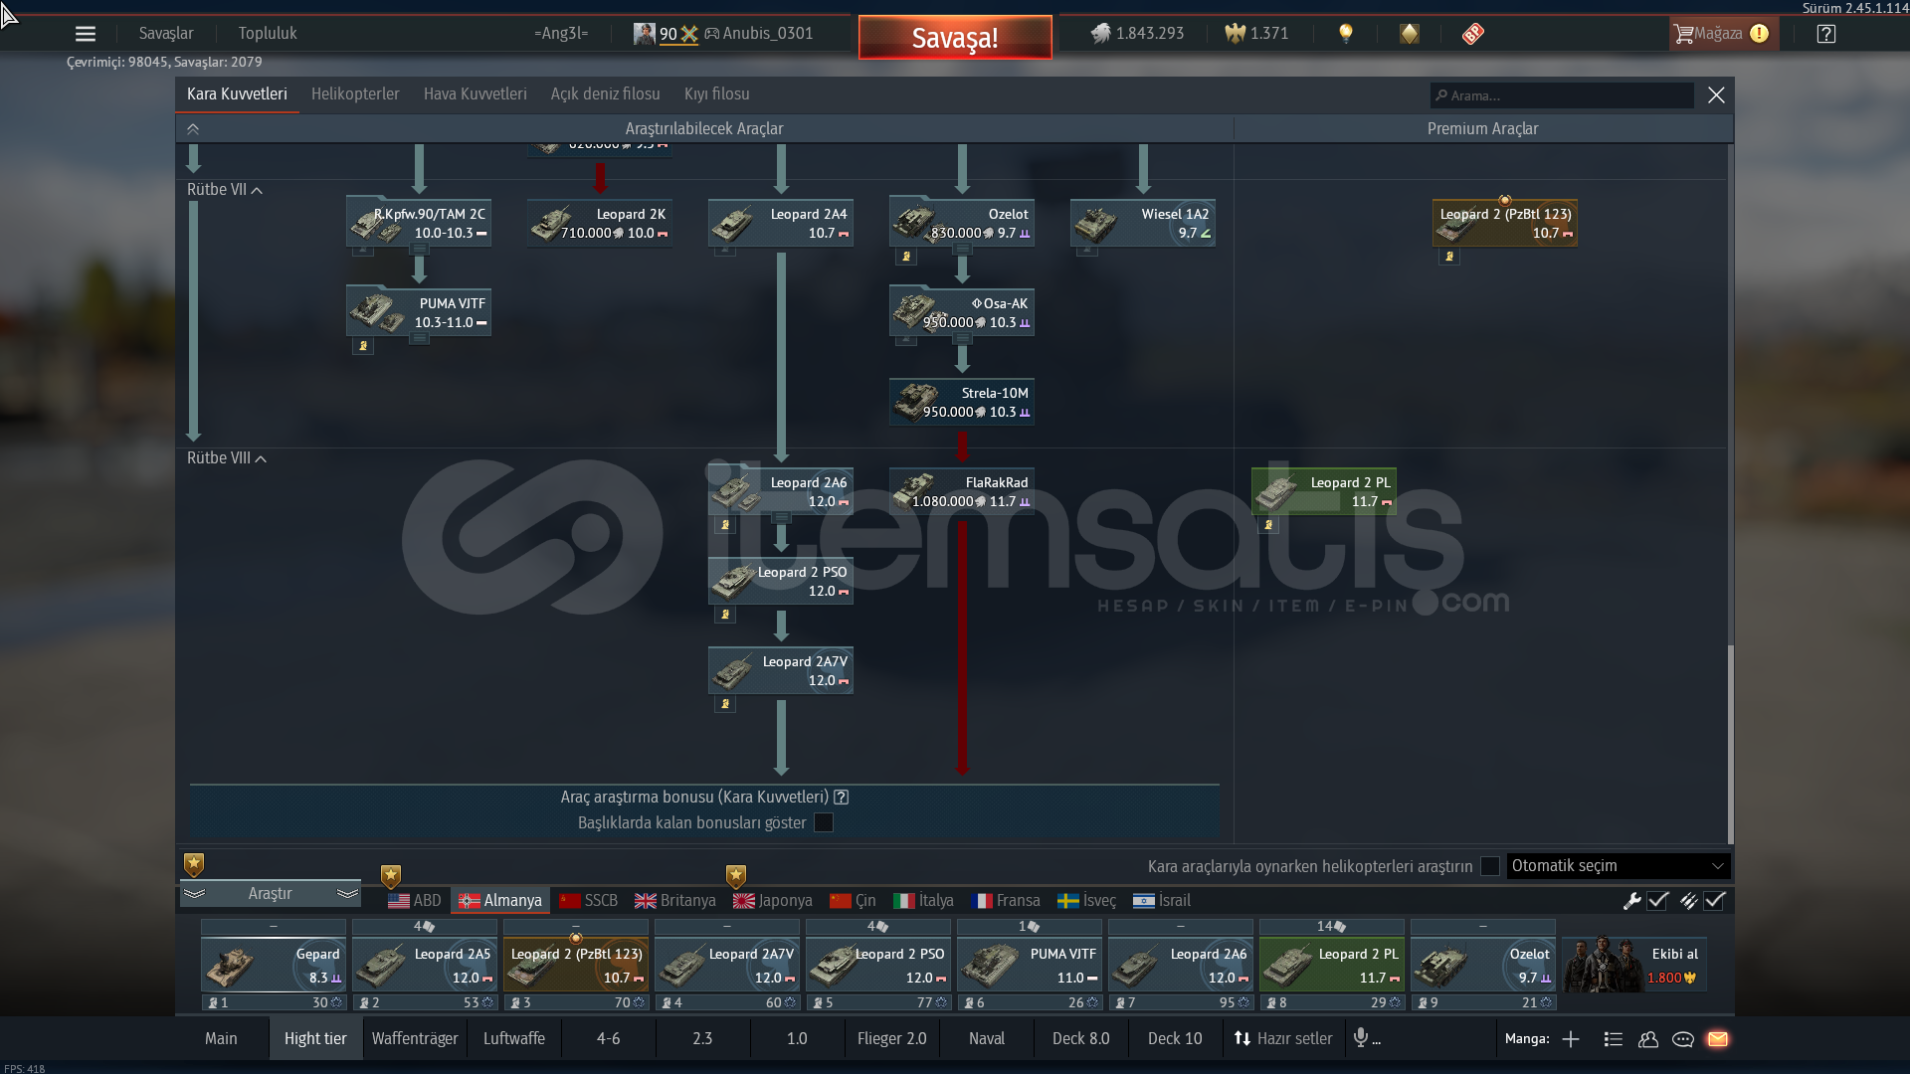Click in the Arama search field
1910x1074 pixels.
(1562, 95)
